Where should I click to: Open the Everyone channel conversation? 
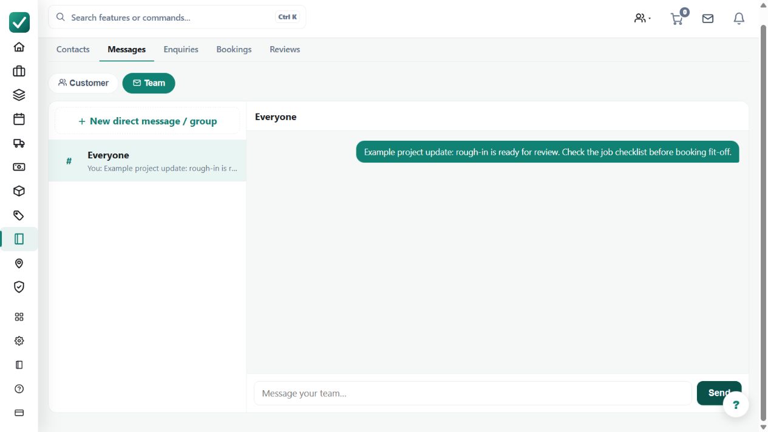tap(148, 161)
